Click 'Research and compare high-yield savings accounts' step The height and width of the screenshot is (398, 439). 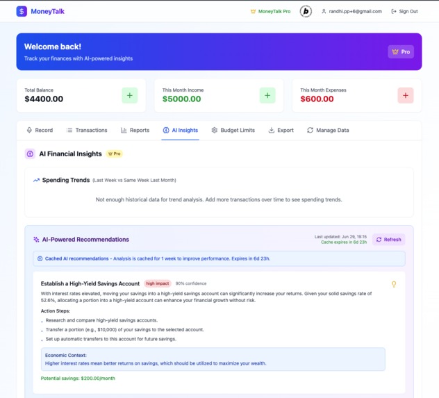(101, 320)
